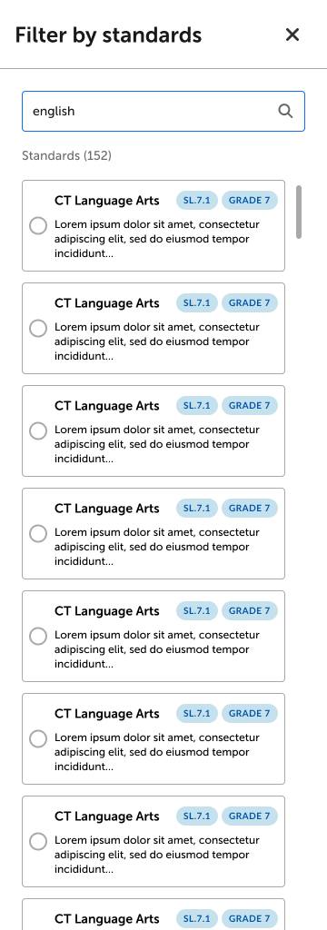Select the fifth standard's radio button
Viewport: 327px width, 930px height.
pyautogui.click(x=38, y=637)
